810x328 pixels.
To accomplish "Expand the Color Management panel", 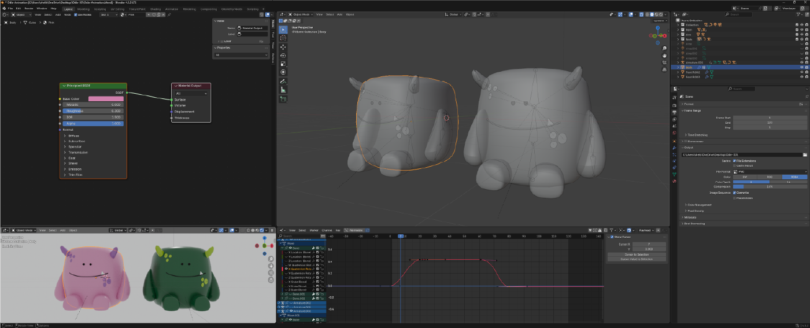I will (x=700, y=205).
